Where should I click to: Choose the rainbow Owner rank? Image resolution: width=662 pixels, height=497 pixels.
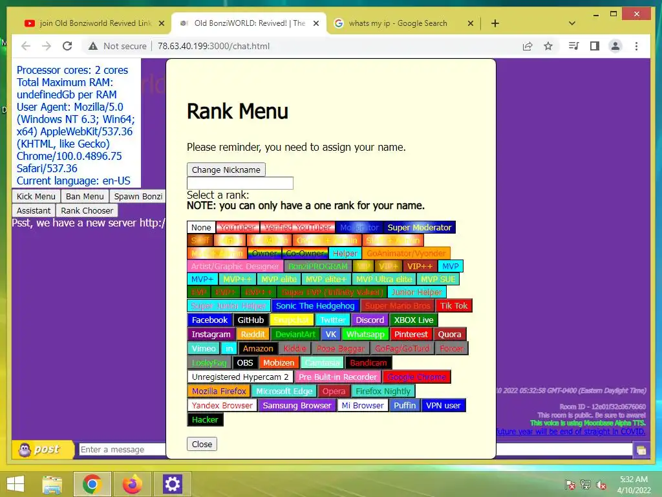point(264,253)
